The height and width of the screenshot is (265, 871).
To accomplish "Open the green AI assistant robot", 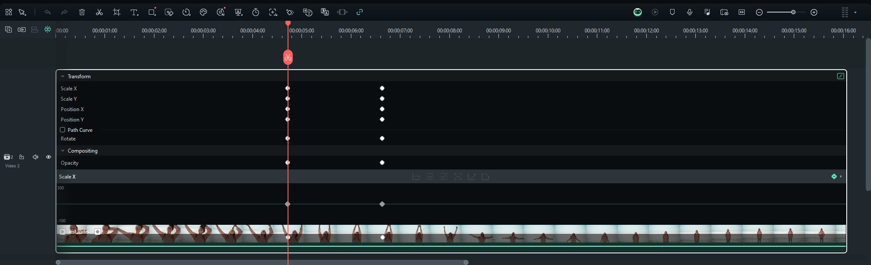I will [638, 12].
